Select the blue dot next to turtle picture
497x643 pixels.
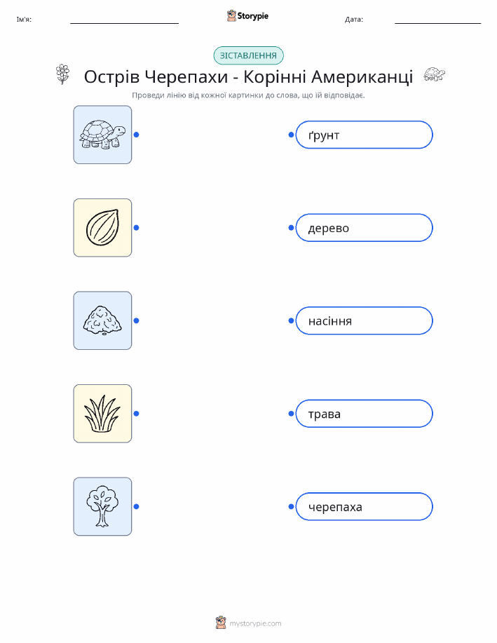(137, 135)
